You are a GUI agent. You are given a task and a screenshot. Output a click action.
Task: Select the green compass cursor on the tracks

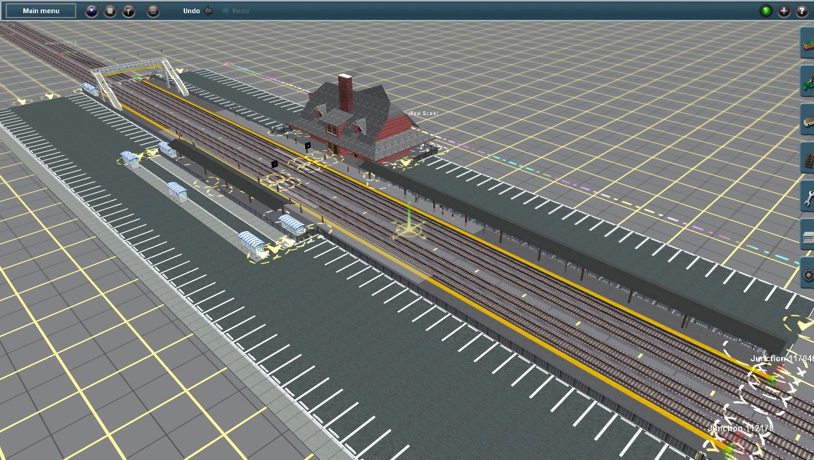(409, 225)
